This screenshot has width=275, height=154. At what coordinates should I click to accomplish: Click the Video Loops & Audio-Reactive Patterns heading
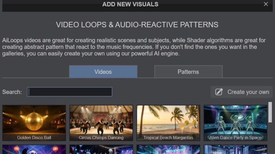[137, 25]
